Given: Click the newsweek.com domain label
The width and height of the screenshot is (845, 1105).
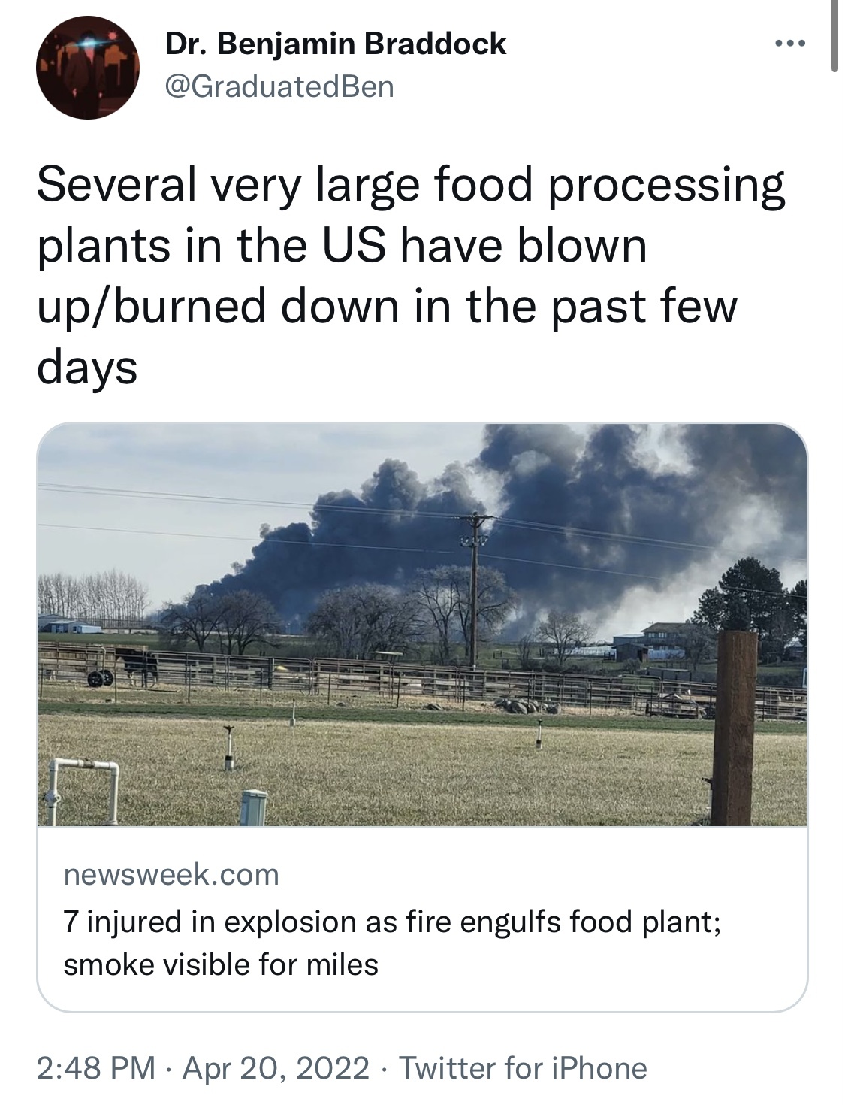Looking at the screenshot, I should 171,874.
